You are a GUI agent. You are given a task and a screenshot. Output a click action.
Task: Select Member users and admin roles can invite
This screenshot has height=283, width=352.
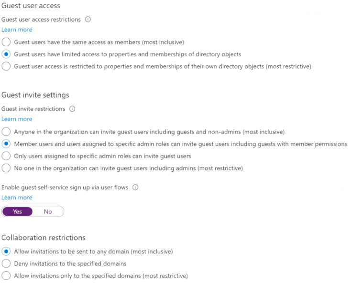tap(6, 144)
